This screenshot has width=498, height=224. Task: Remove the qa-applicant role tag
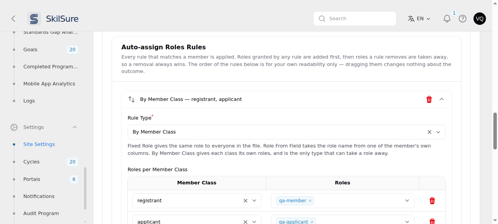coord(312,222)
